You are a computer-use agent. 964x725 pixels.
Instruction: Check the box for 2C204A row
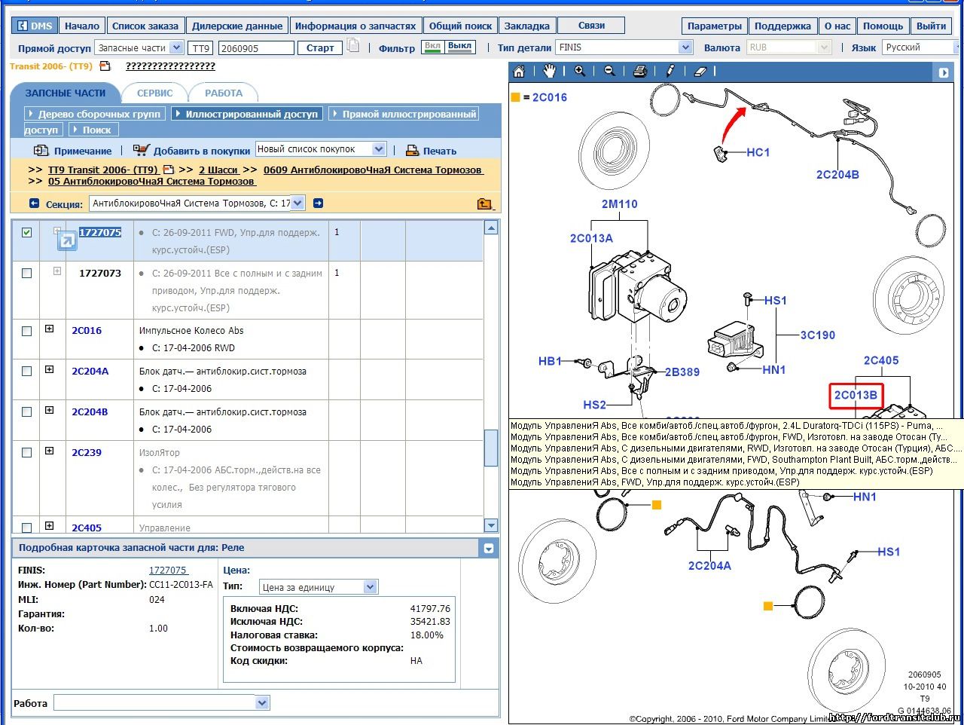(26, 372)
